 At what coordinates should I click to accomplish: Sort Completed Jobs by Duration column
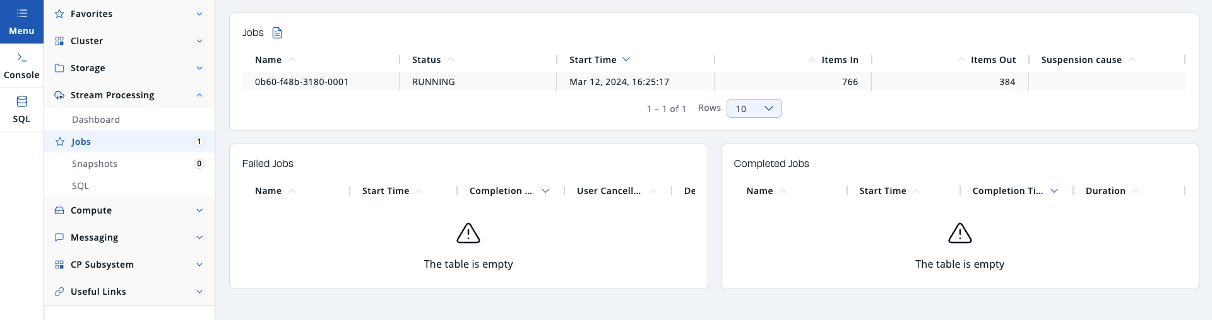(x=1105, y=191)
